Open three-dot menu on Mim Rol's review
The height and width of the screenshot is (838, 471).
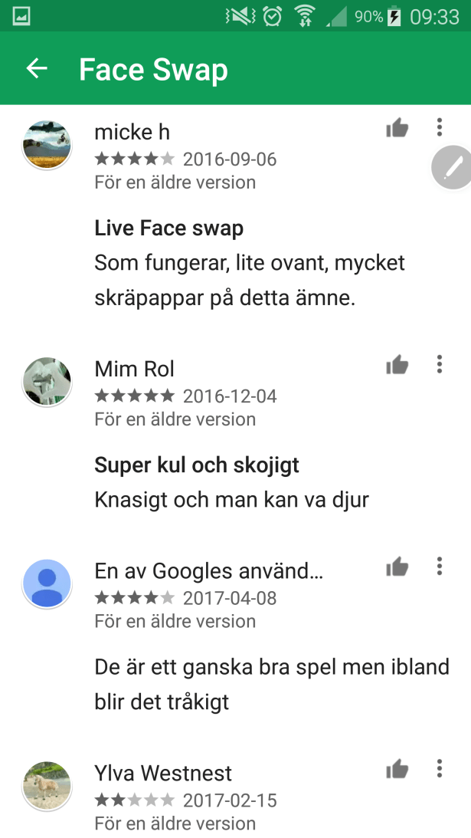point(440,364)
